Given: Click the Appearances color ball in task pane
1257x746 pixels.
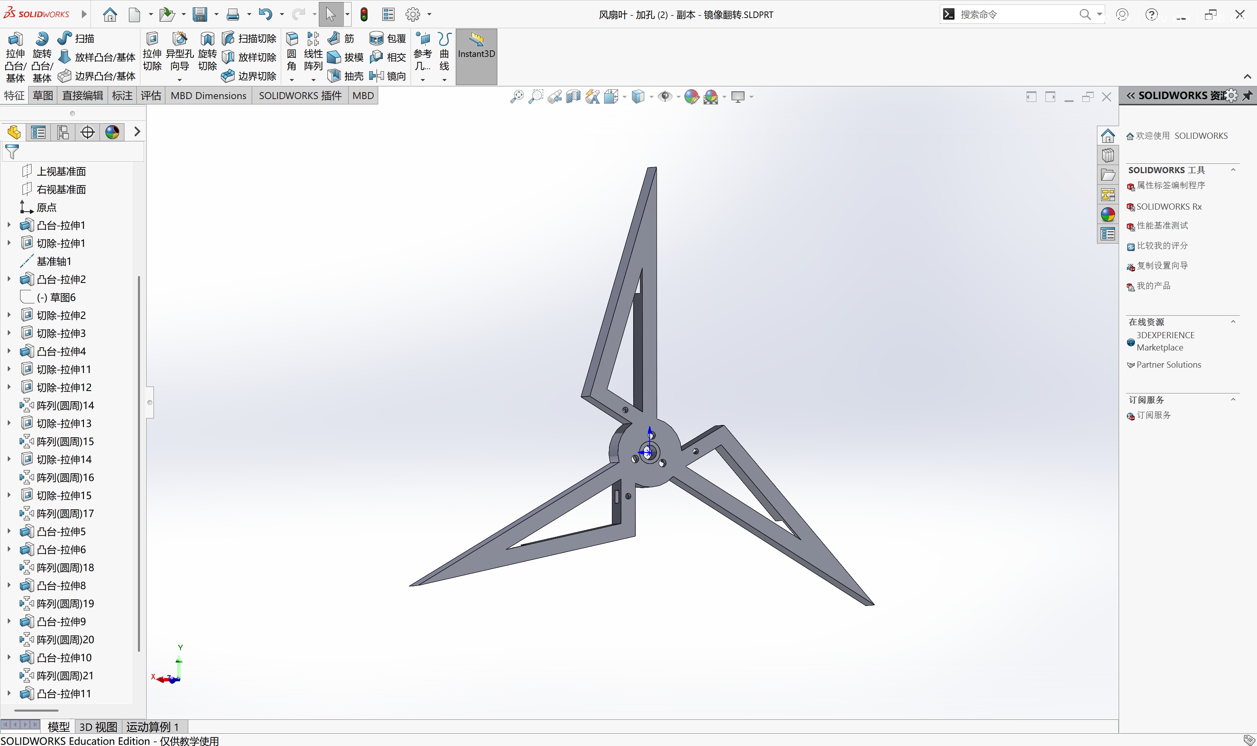Looking at the screenshot, I should click(x=1108, y=215).
